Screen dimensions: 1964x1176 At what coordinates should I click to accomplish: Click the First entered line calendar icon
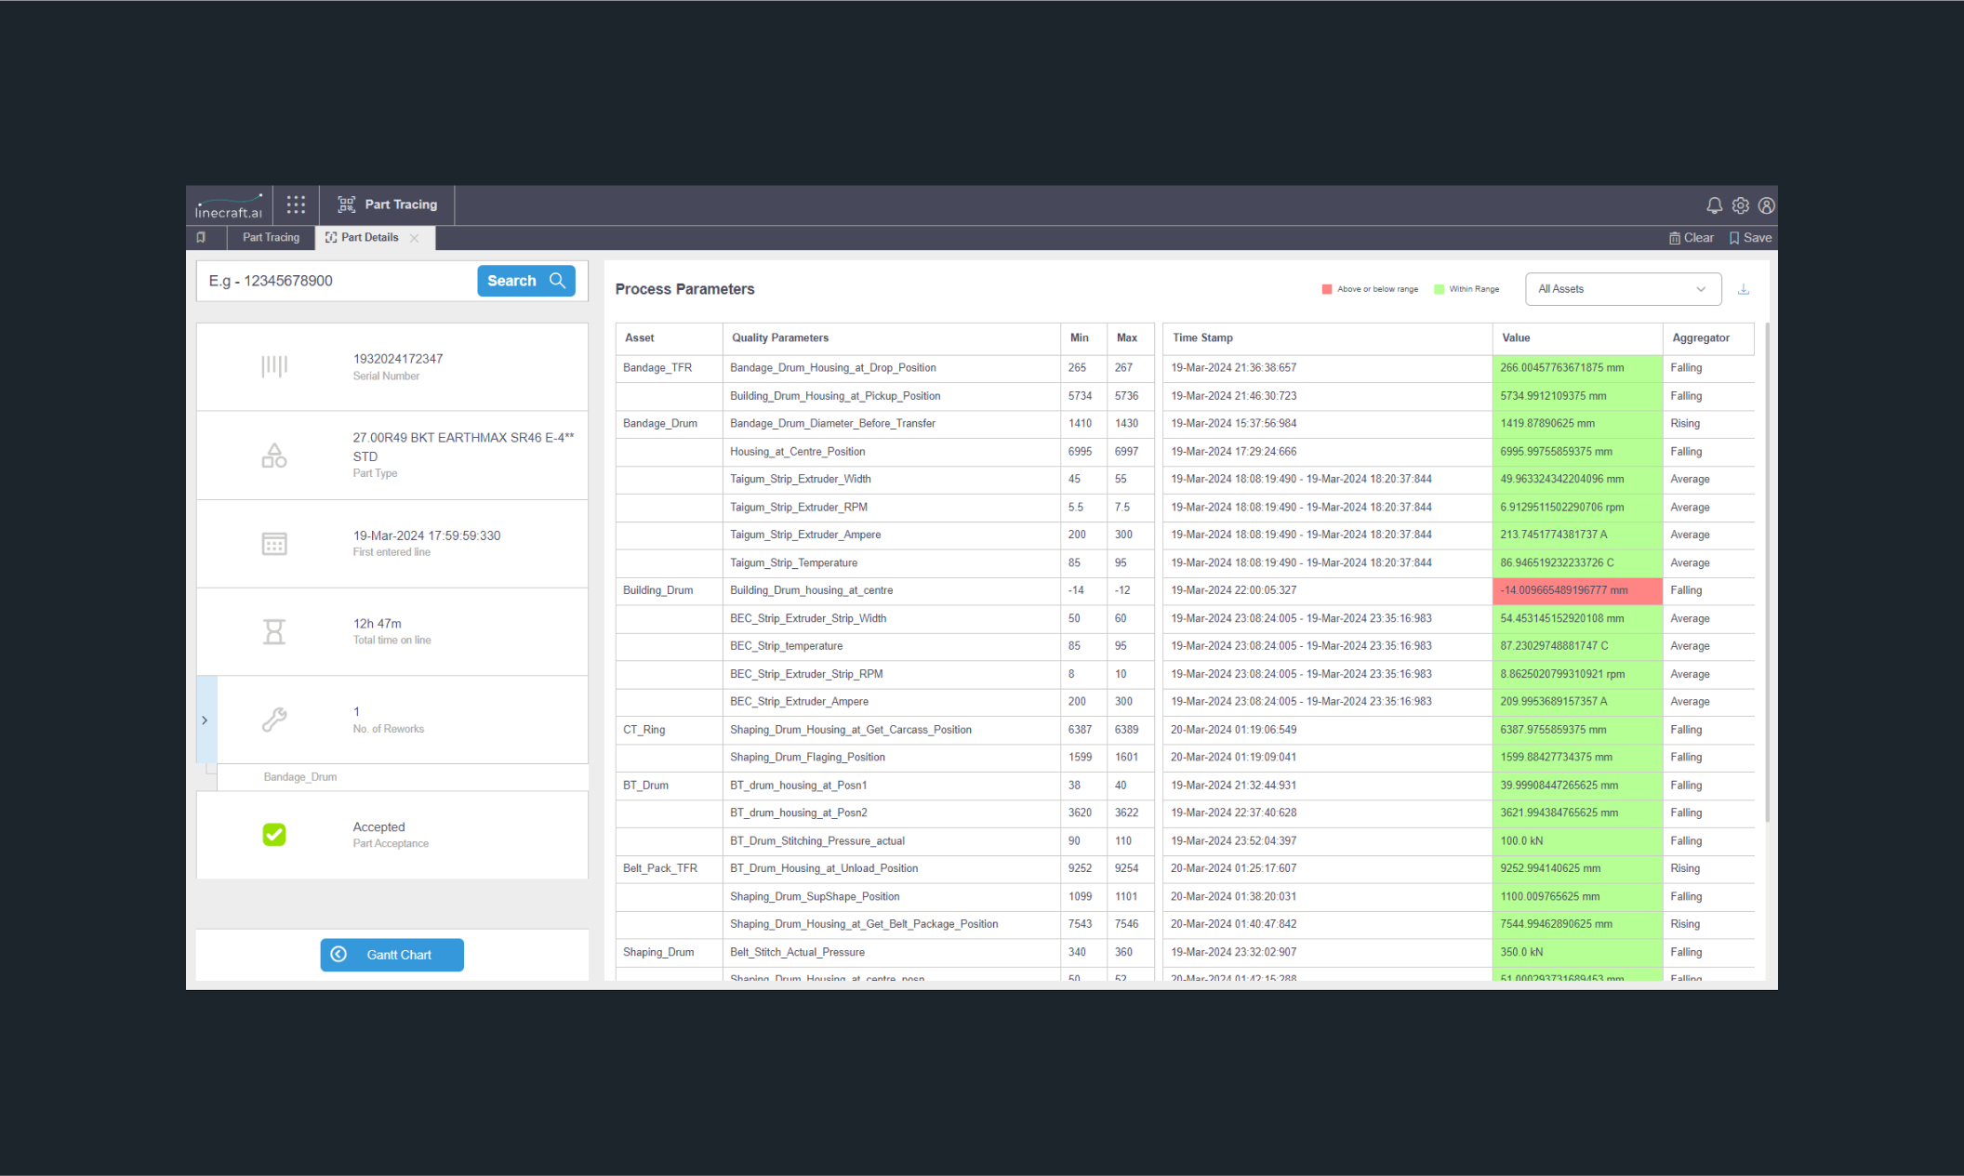(274, 544)
